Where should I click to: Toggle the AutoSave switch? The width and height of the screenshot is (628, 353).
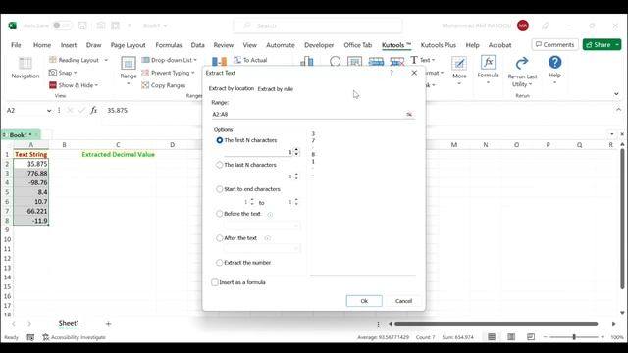click(62, 25)
